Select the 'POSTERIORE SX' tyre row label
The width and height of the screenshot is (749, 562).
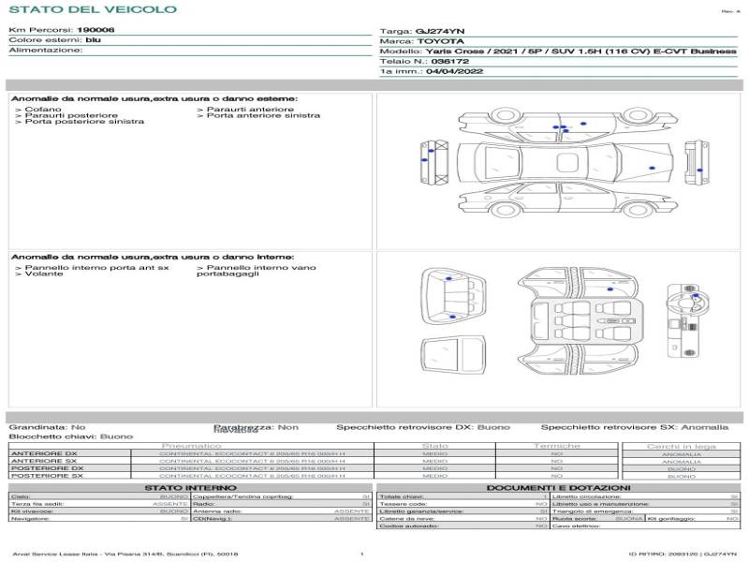pos(48,476)
